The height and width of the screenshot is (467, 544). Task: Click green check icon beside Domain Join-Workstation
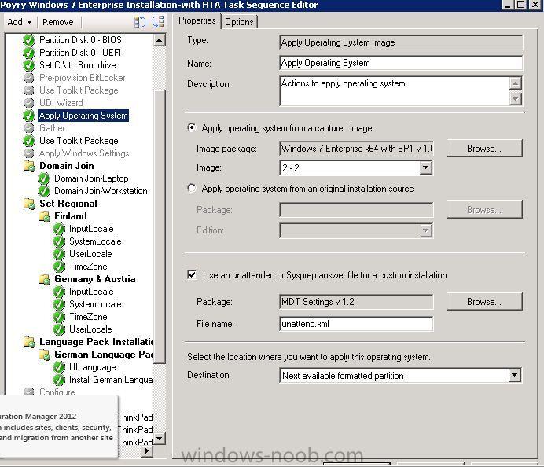(x=44, y=191)
